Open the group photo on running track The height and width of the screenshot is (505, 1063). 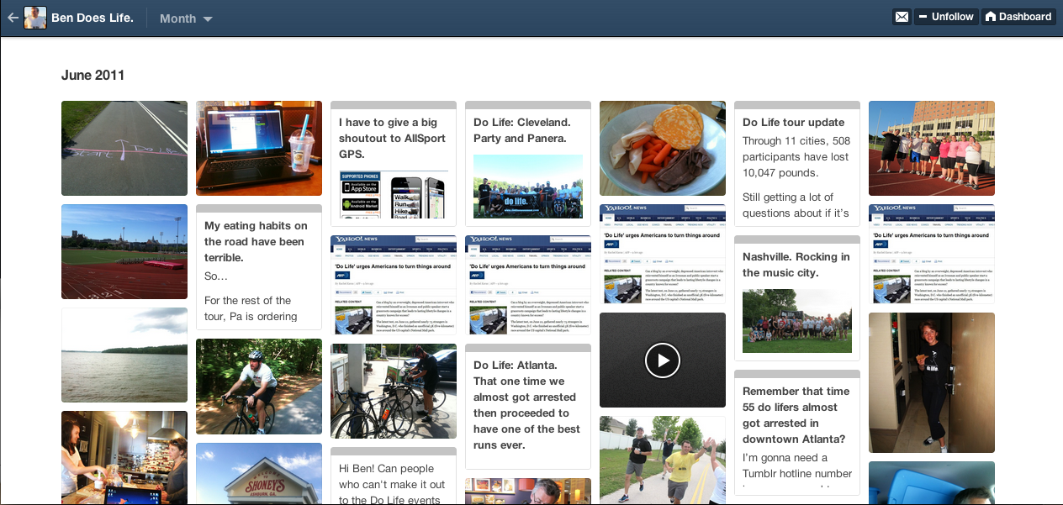tap(932, 148)
